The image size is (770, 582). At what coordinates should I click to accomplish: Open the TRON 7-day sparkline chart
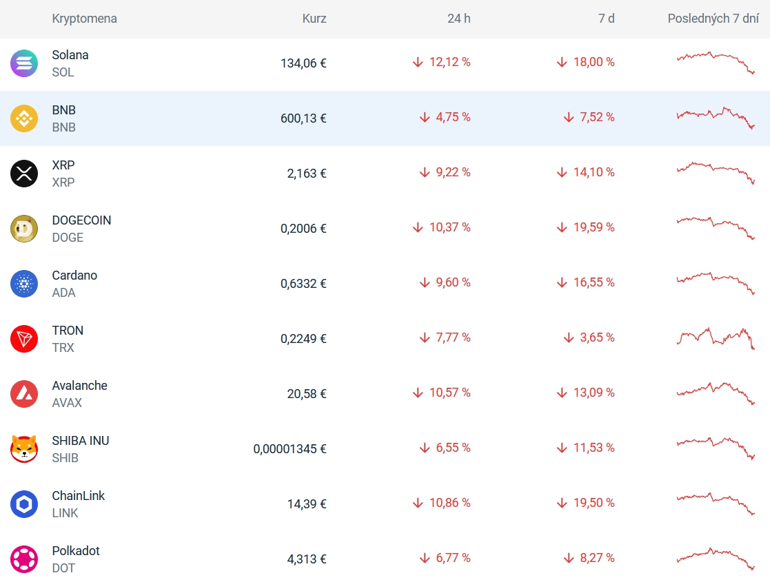coord(716,337)
